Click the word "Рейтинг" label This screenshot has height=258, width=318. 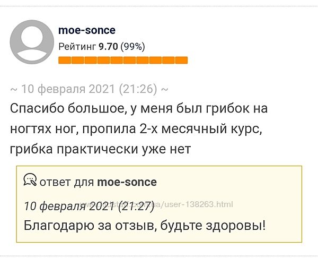pos(77,46)
